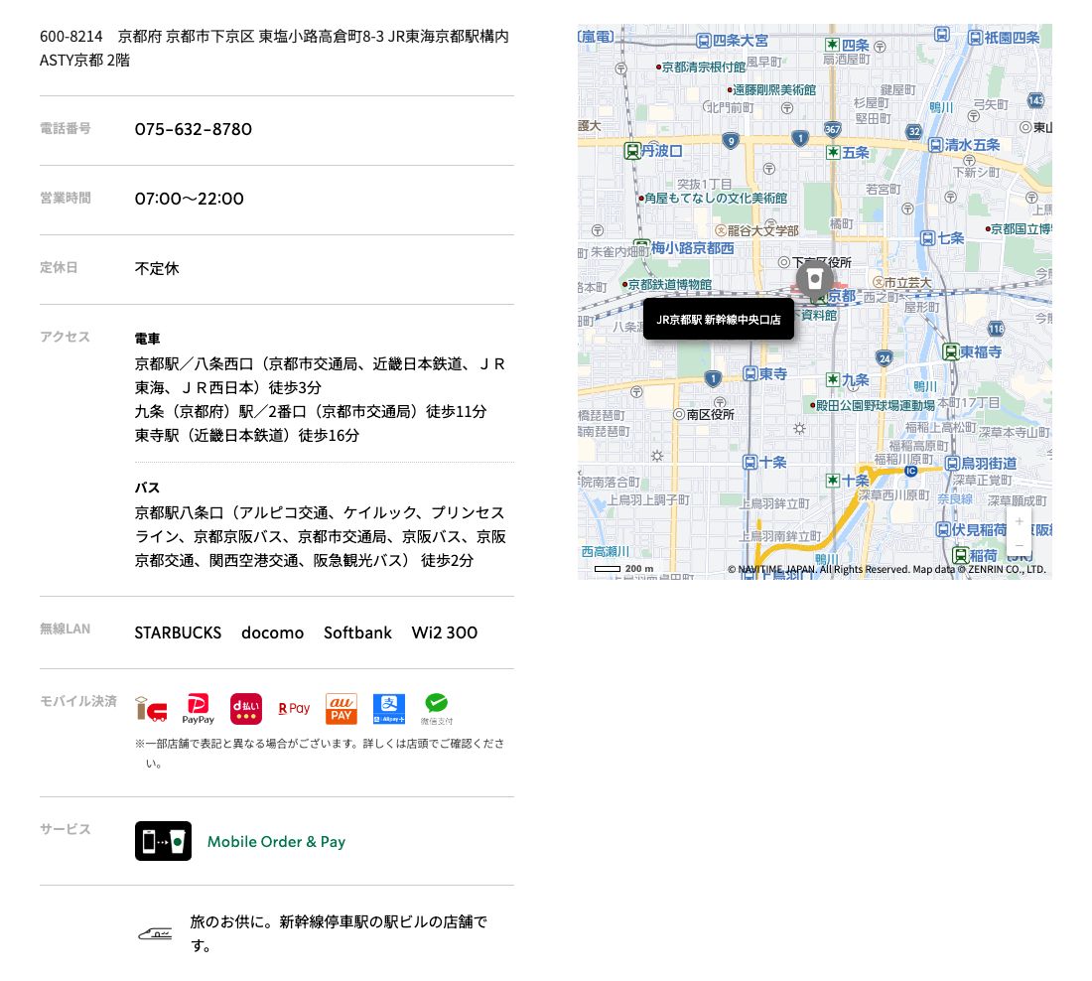Click the store address line 600-8214

click(274, 48)
